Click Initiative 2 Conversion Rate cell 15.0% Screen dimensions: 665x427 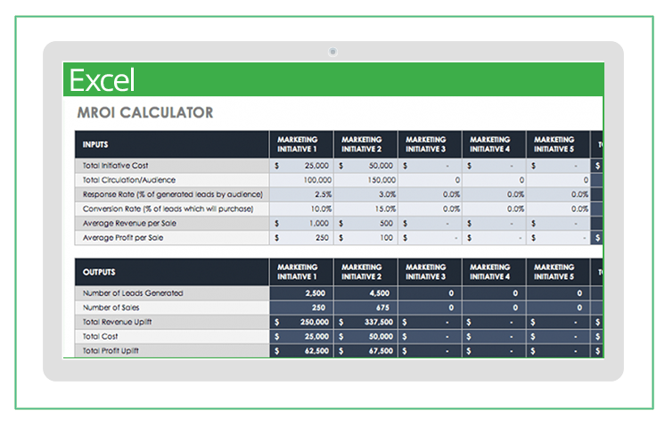pos(365,209)
